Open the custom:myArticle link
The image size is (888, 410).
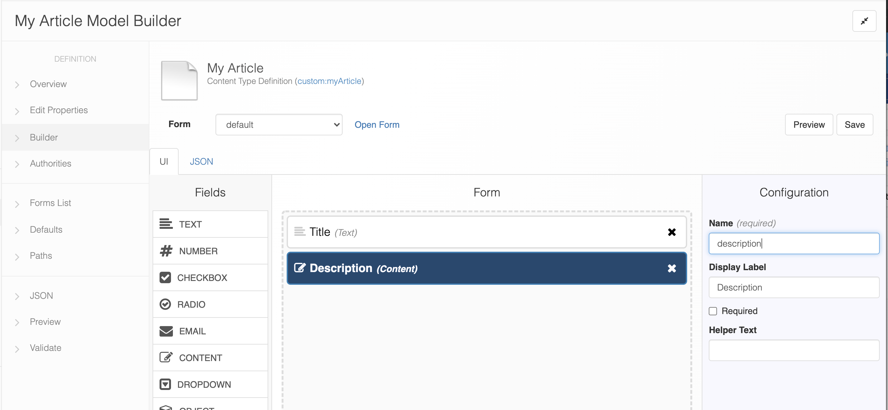329,81
